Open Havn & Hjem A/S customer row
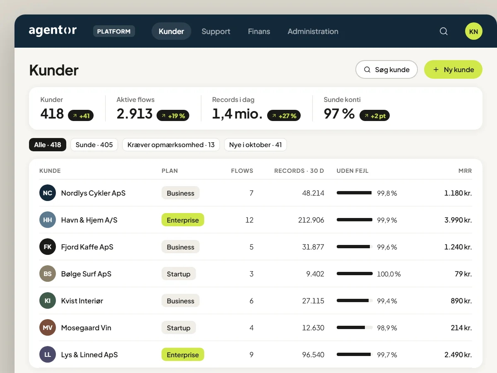 (x=256, y=220)
